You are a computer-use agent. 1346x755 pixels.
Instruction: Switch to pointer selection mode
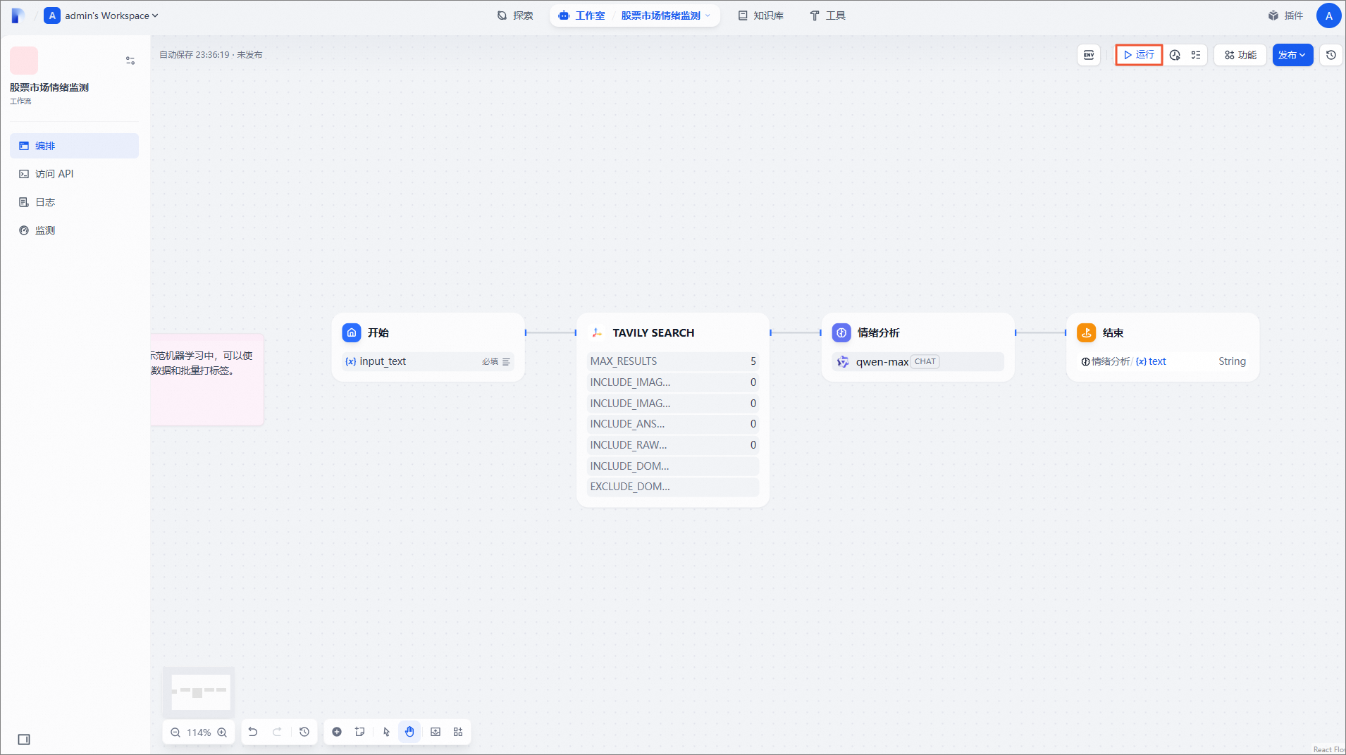click(x=386, y=732)
